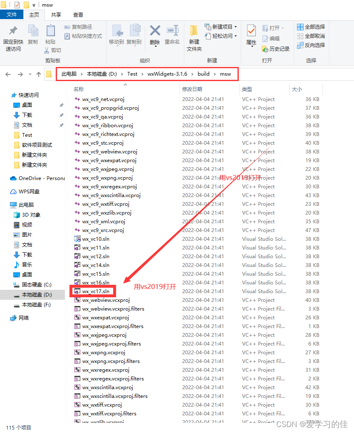This screenshot has height=432, width=354.
Task: Select the wx_vc17.sln solution icon
Action: click(77, 291)
